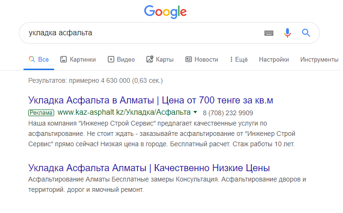Click the Видео play icon
Image resolution: width=343 pixels, height=213 pixels.
(111, 59)
